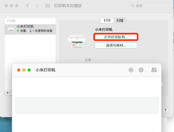The width and height of the screenshot is (174, 132).
Task: Open printer settings gear in queue window
Action: click(141, 70)
